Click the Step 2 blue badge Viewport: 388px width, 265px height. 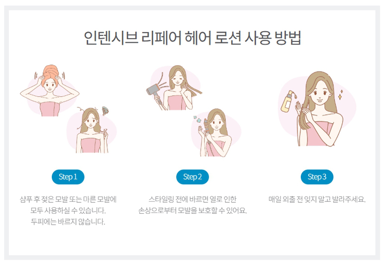pyautogui.click(x=193, y=177)
